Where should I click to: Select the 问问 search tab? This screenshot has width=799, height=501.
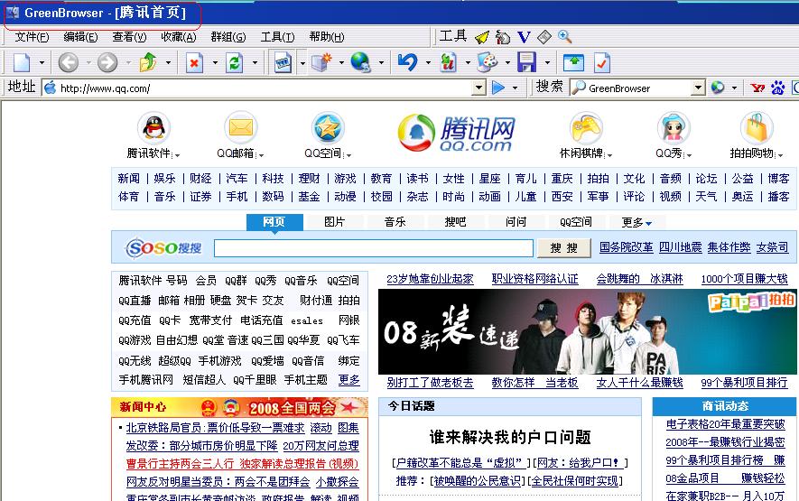[x=516, y=222]
